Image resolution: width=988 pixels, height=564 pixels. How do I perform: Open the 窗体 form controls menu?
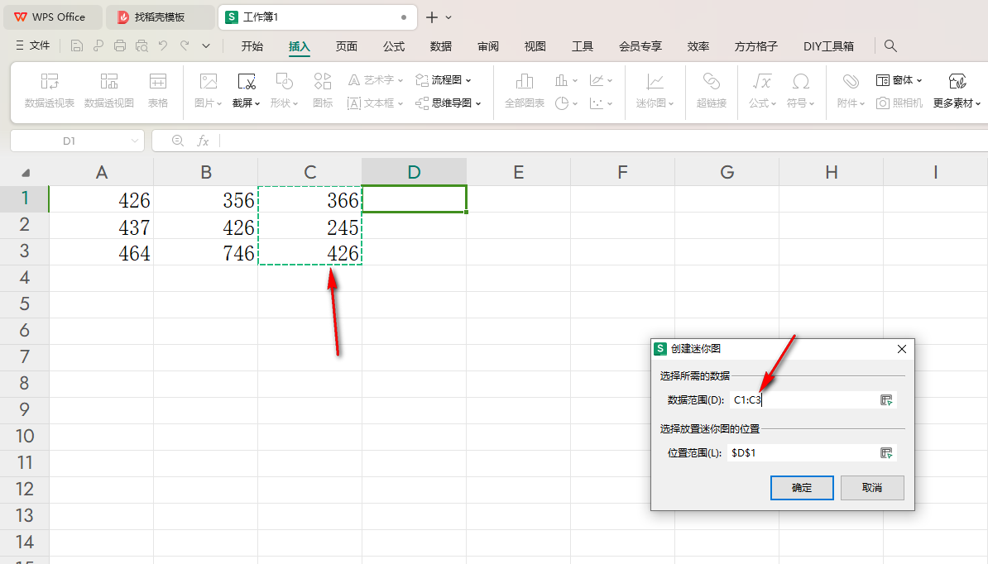tap(899, 80)
